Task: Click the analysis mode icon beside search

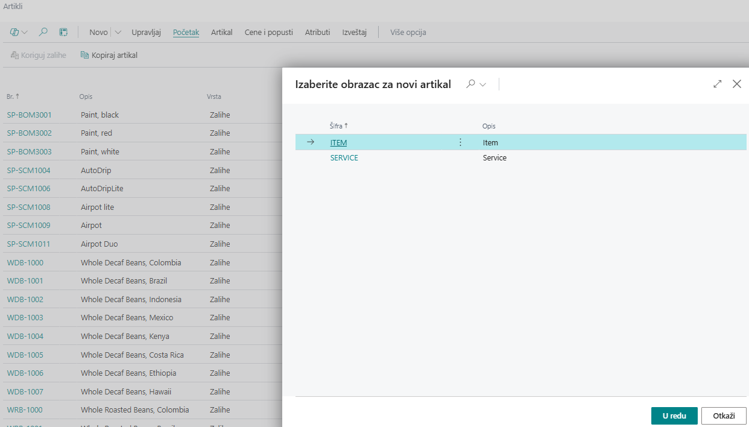Action: click(x=63, y=33)
